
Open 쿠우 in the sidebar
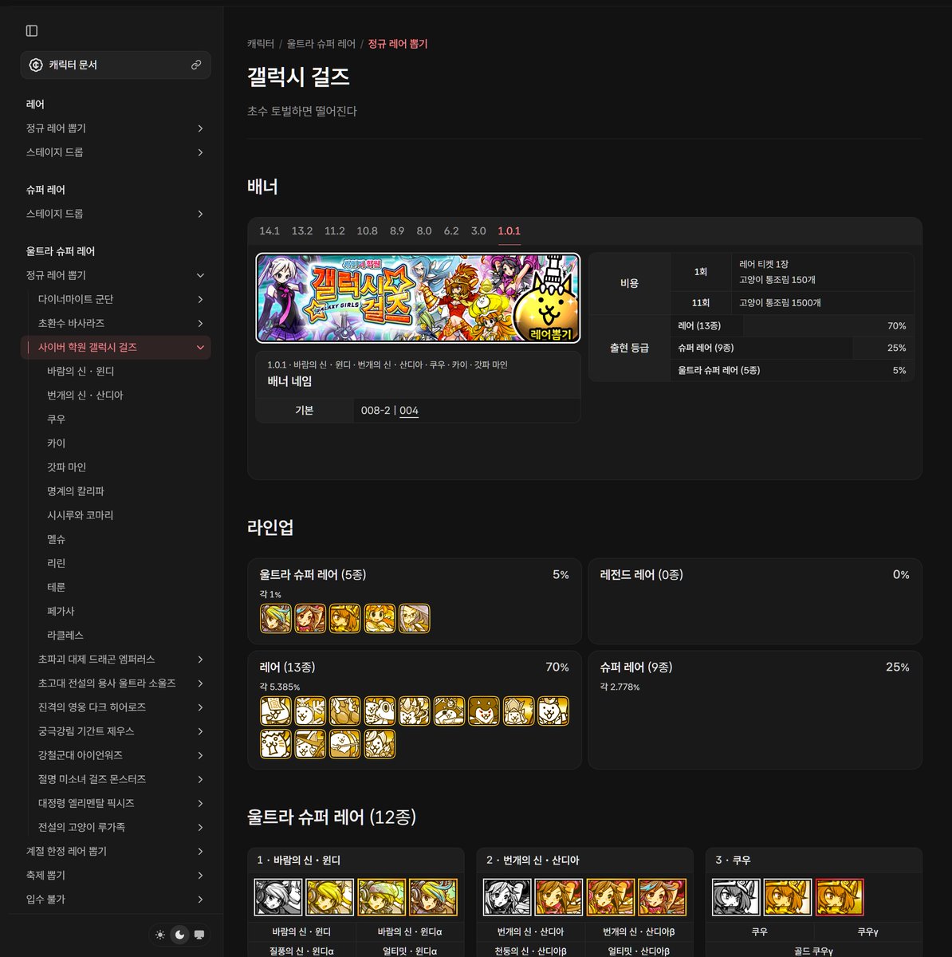[56, 419]
